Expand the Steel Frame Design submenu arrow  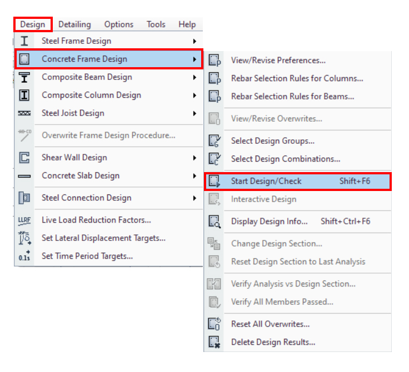194,41
